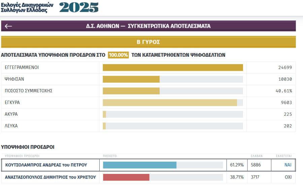Click the ΛΕΥΚΑ blank ballots row label
Viewport: 303px width, 185px height.
tap(11, 126)
